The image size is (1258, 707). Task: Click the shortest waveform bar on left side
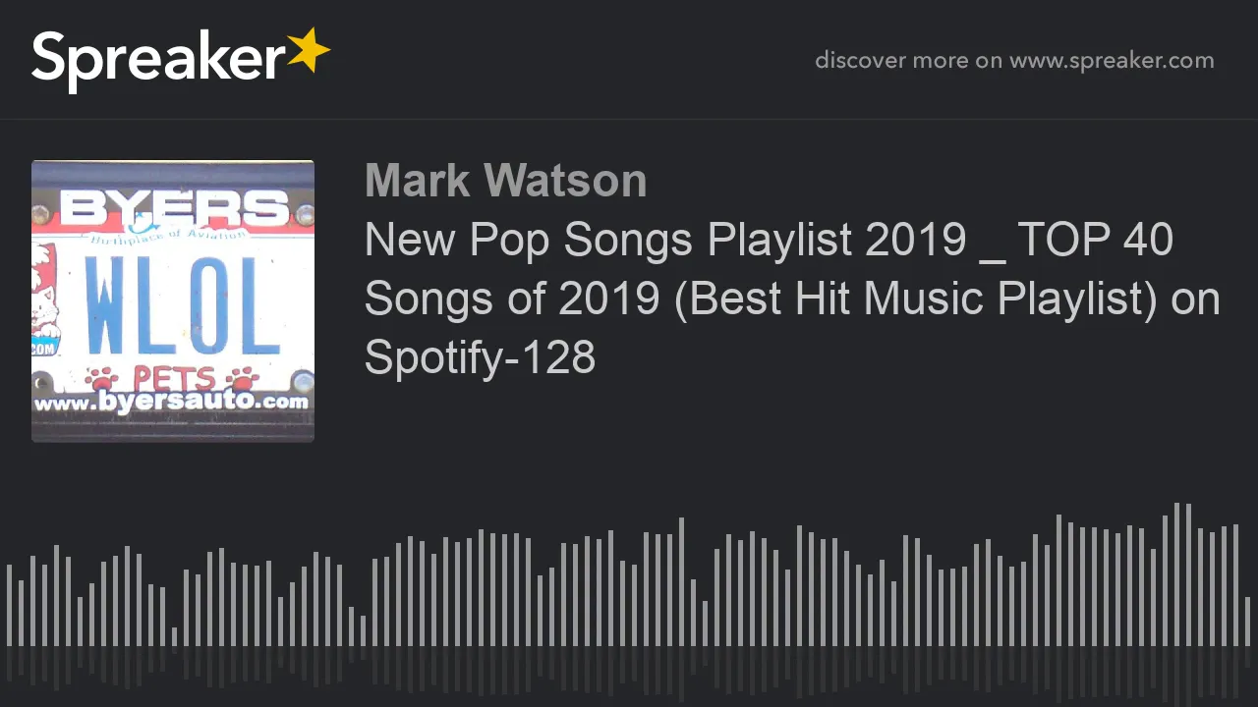[x=174, y=636]
